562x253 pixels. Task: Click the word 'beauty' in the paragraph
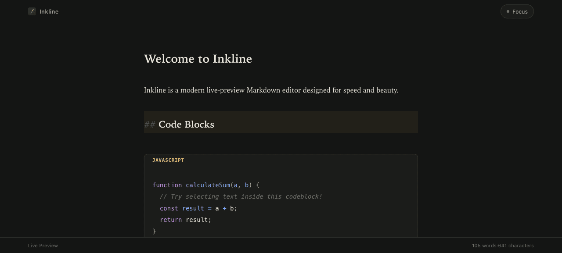click(385, 90)
